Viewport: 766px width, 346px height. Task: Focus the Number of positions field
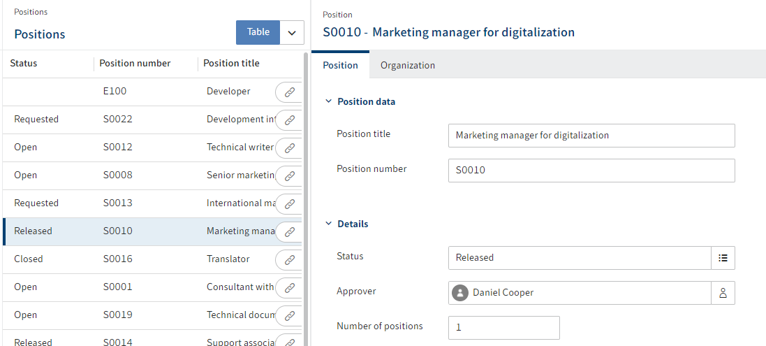503,327
